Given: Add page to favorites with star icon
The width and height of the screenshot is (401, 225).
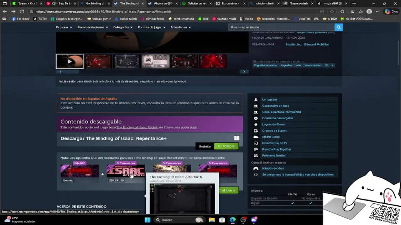Looking at the screenshot, I should pos(332,12).
